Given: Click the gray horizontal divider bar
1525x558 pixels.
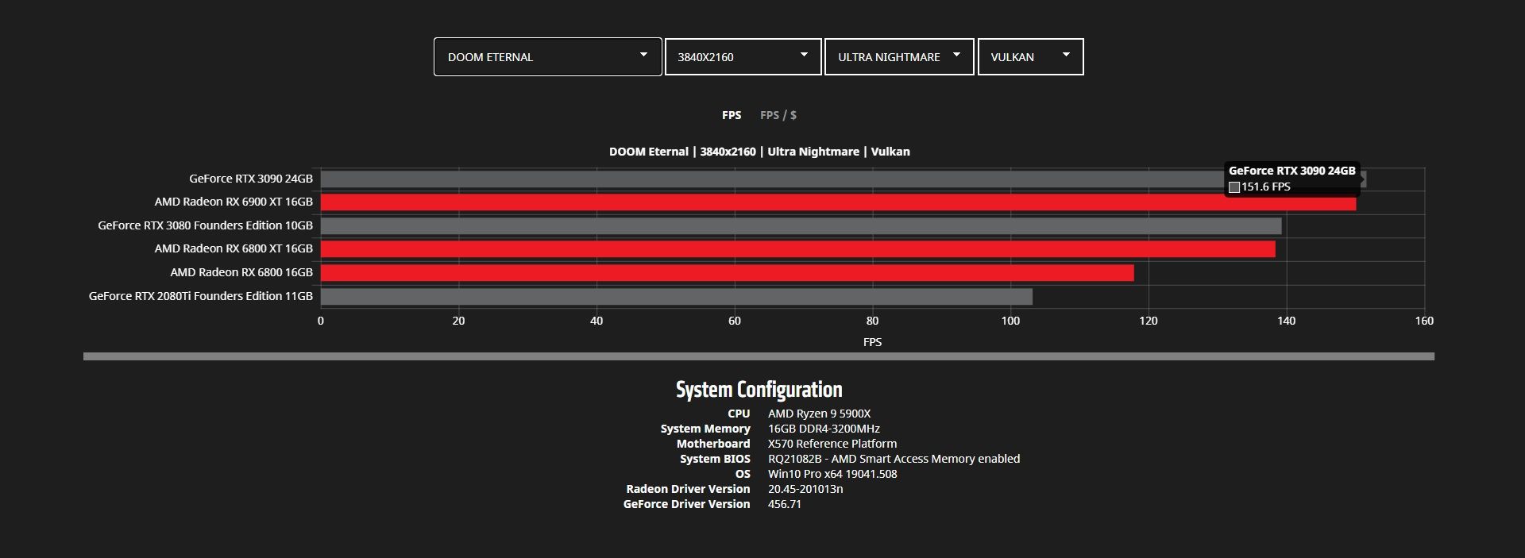Looking at the screenshot, I should point(759,356).
